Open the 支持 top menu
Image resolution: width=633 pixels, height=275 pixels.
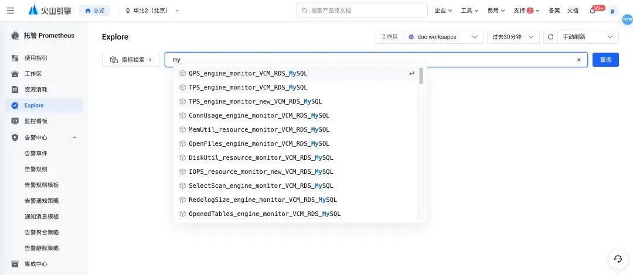coord(526,11)
